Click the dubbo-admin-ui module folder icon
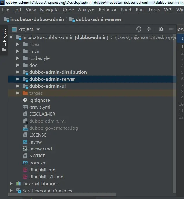The image size is (184, 199). click(x=25, y=86)
